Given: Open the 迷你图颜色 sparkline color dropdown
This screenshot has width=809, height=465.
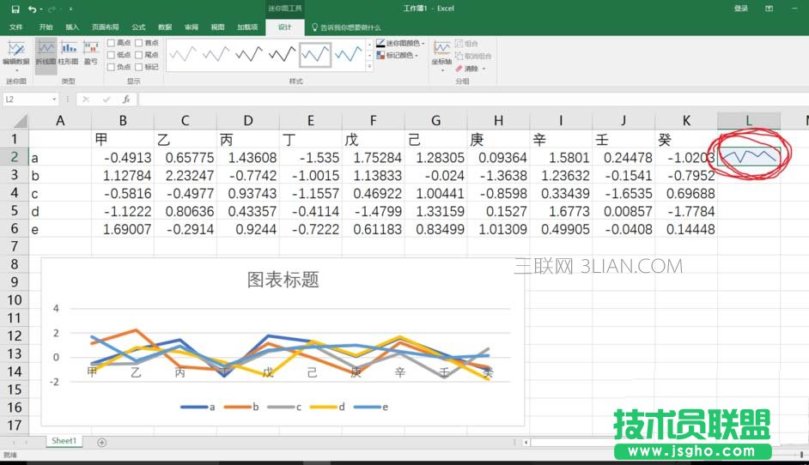Looking at the screenshot, I should 402,43.
